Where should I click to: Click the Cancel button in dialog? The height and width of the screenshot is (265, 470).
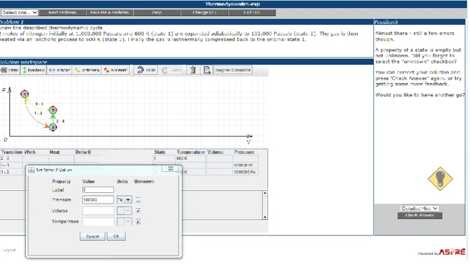[x=93, y=236]
